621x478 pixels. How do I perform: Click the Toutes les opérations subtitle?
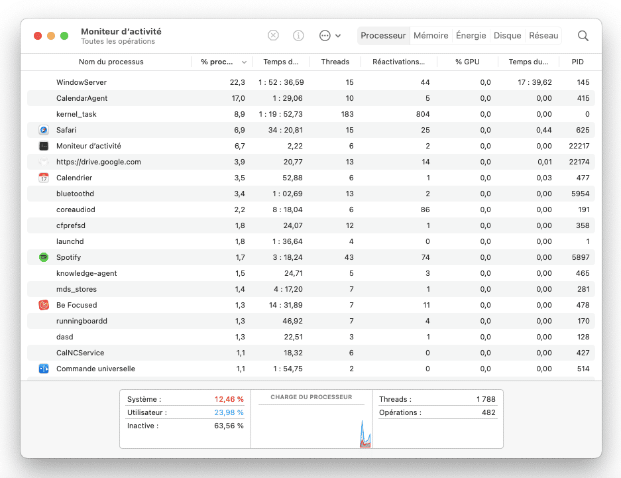118,41
